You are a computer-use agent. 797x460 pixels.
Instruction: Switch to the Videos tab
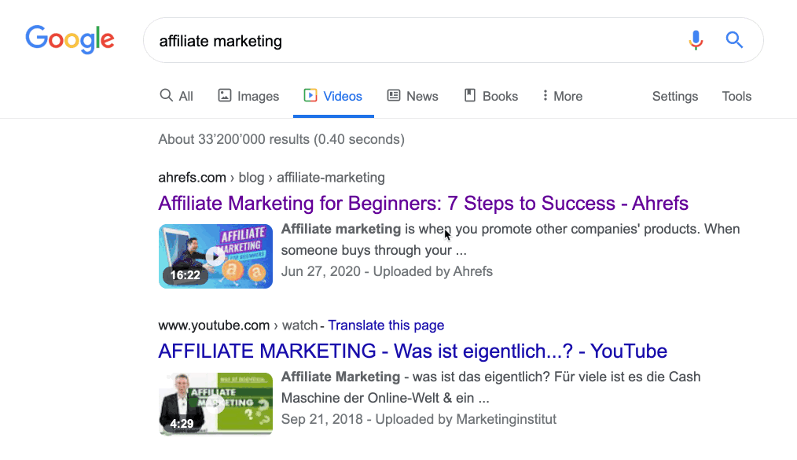(x=333, y=96)
